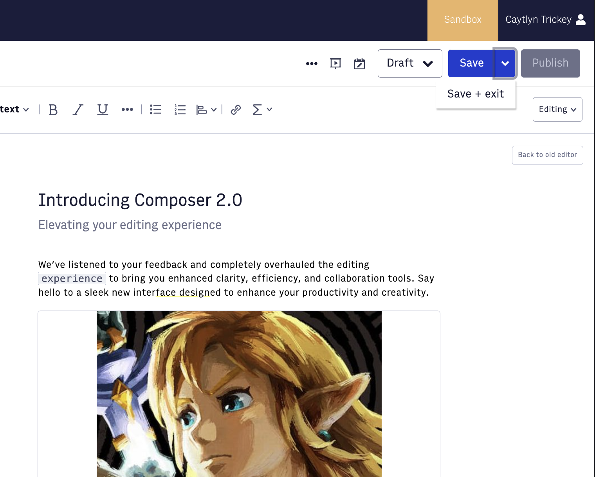Click the Sandbox tab

tap(463, 20)
